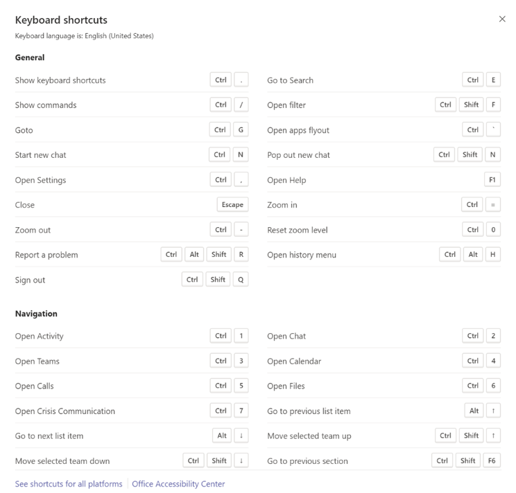The height and width of the screenshot is (493, 516).
Task: Click the Shift key badge for Open filter
Action: click(x=471, y=105)
